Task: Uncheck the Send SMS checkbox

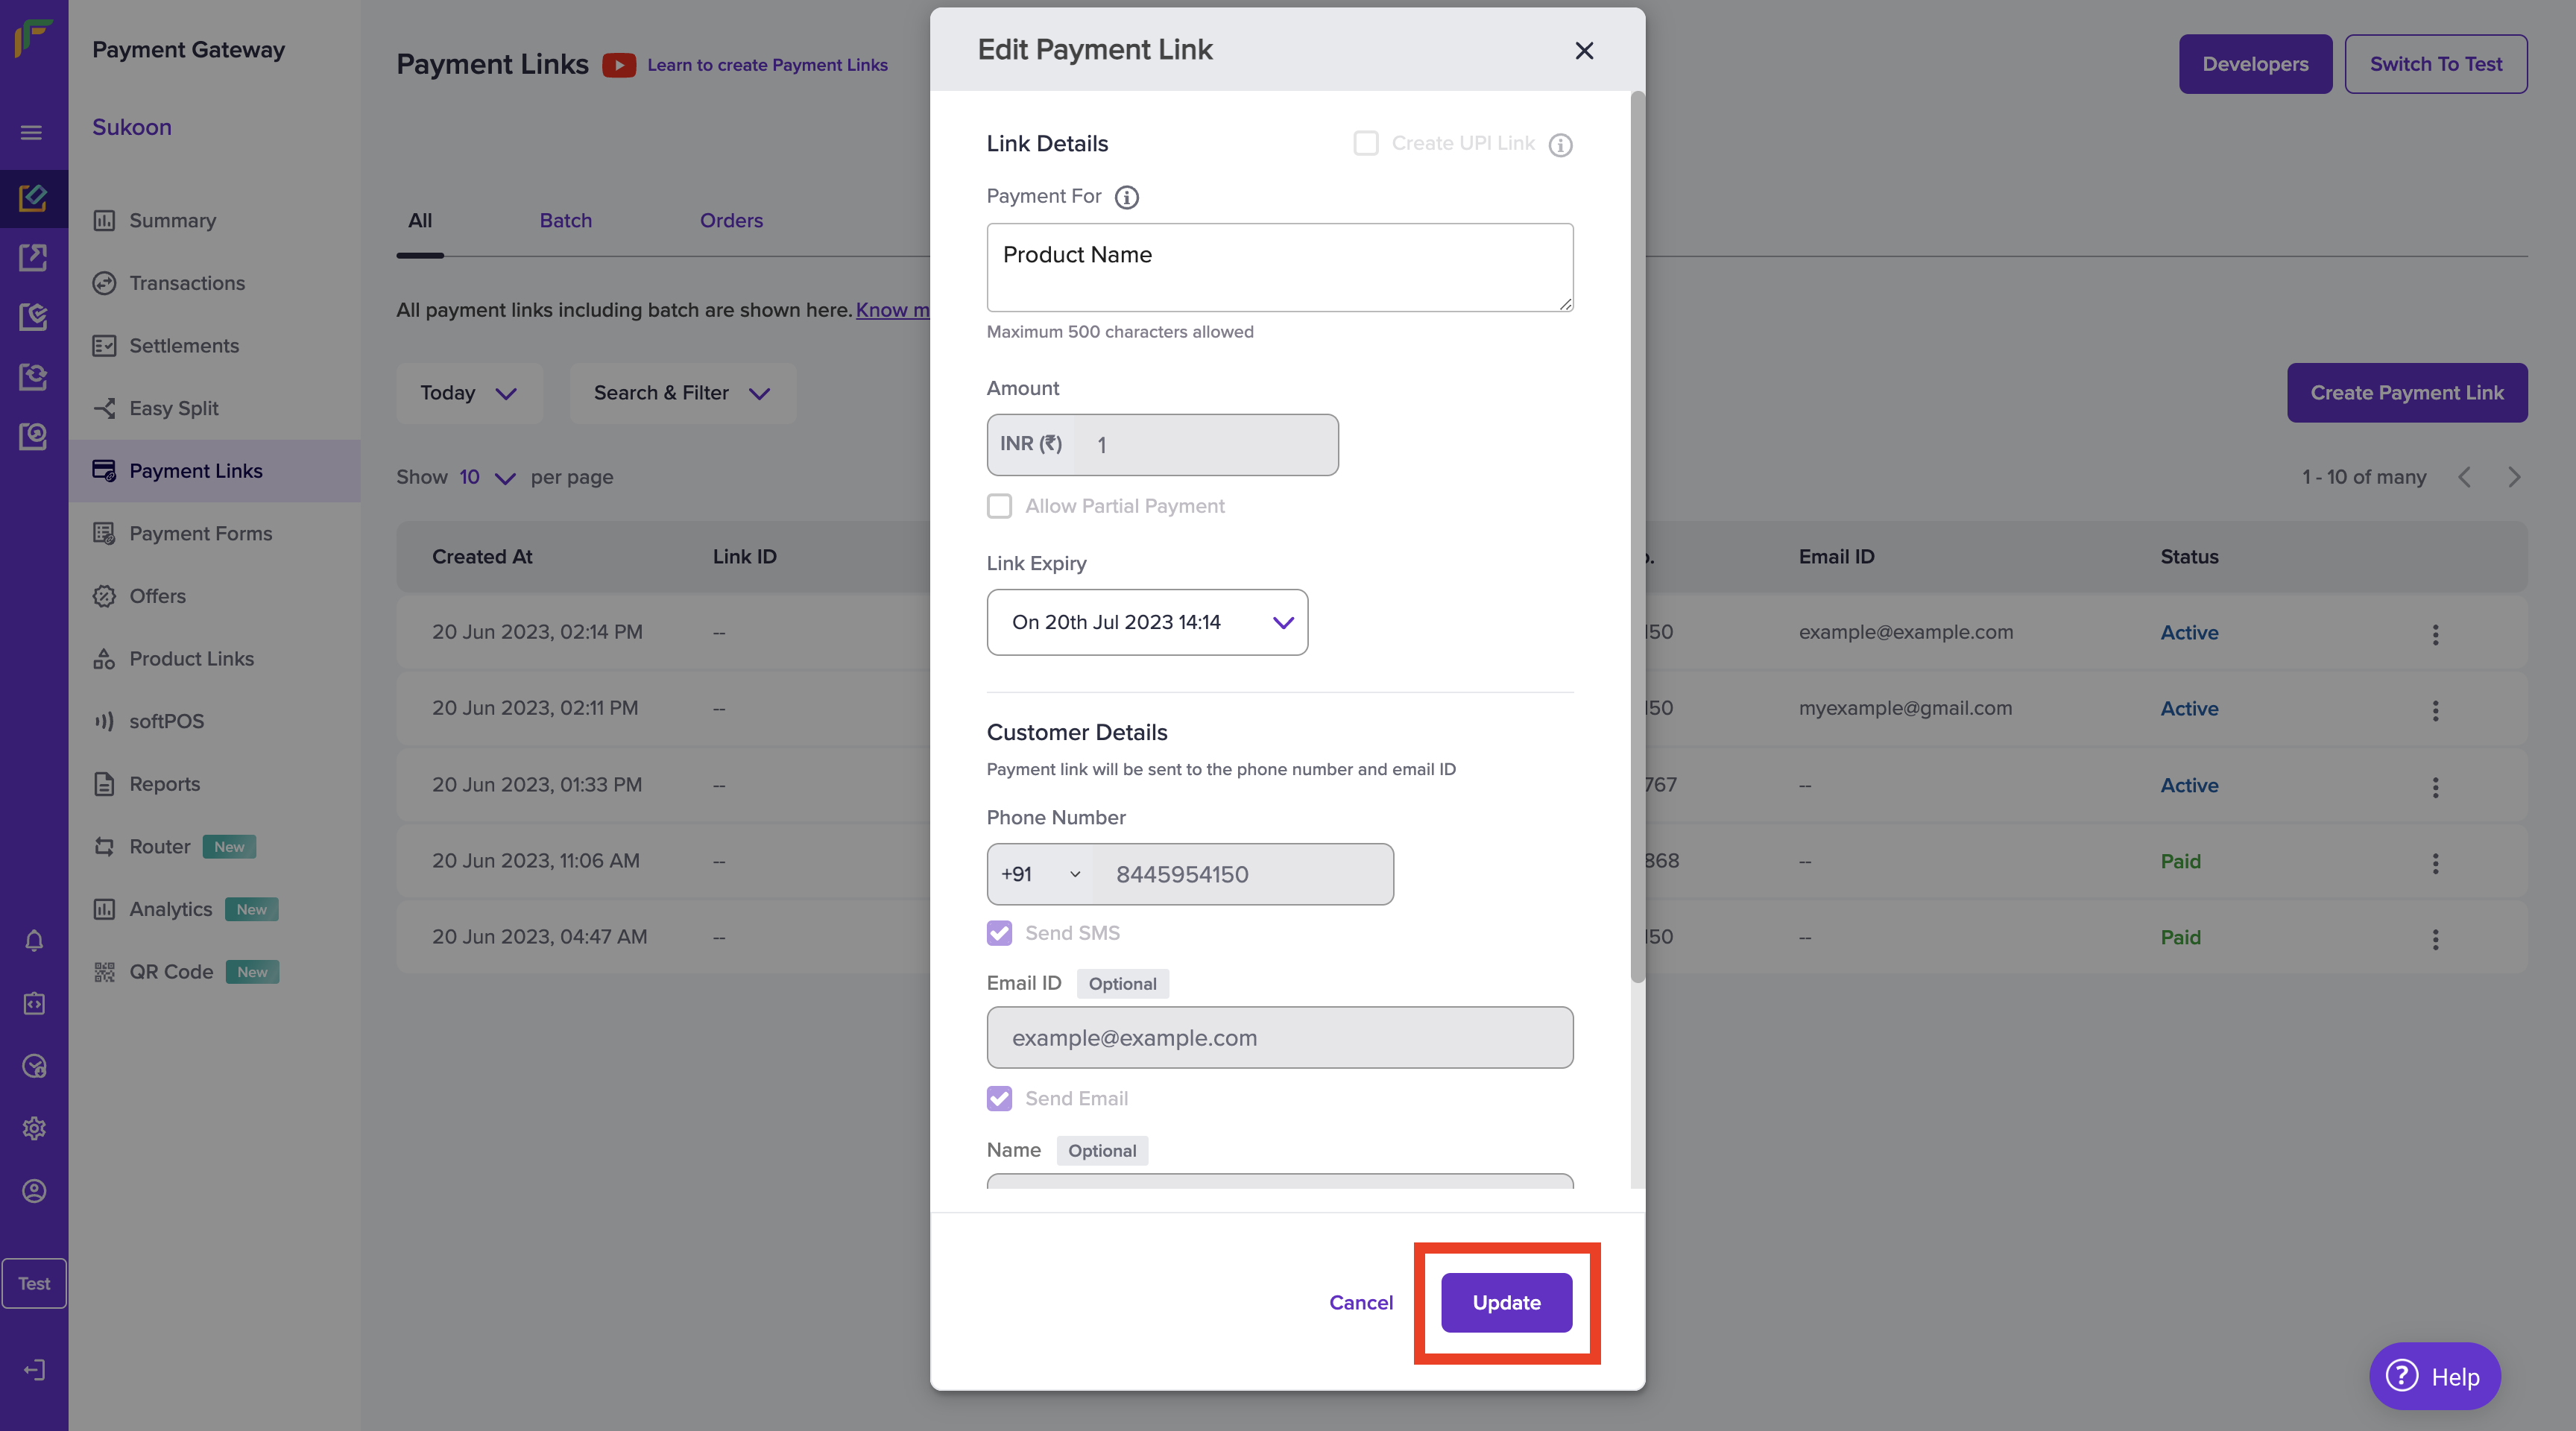Action: (999, 933)
